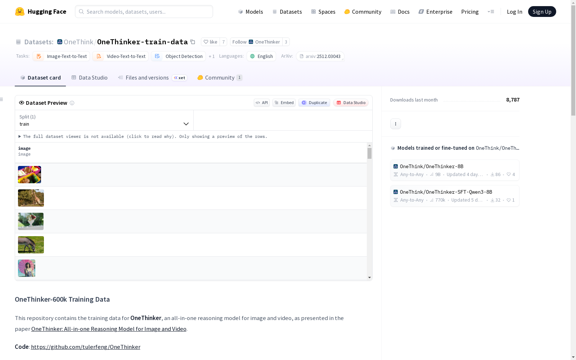
Task: Click the OneThink organization avatar in the title
Action: (x=60, y=42)
